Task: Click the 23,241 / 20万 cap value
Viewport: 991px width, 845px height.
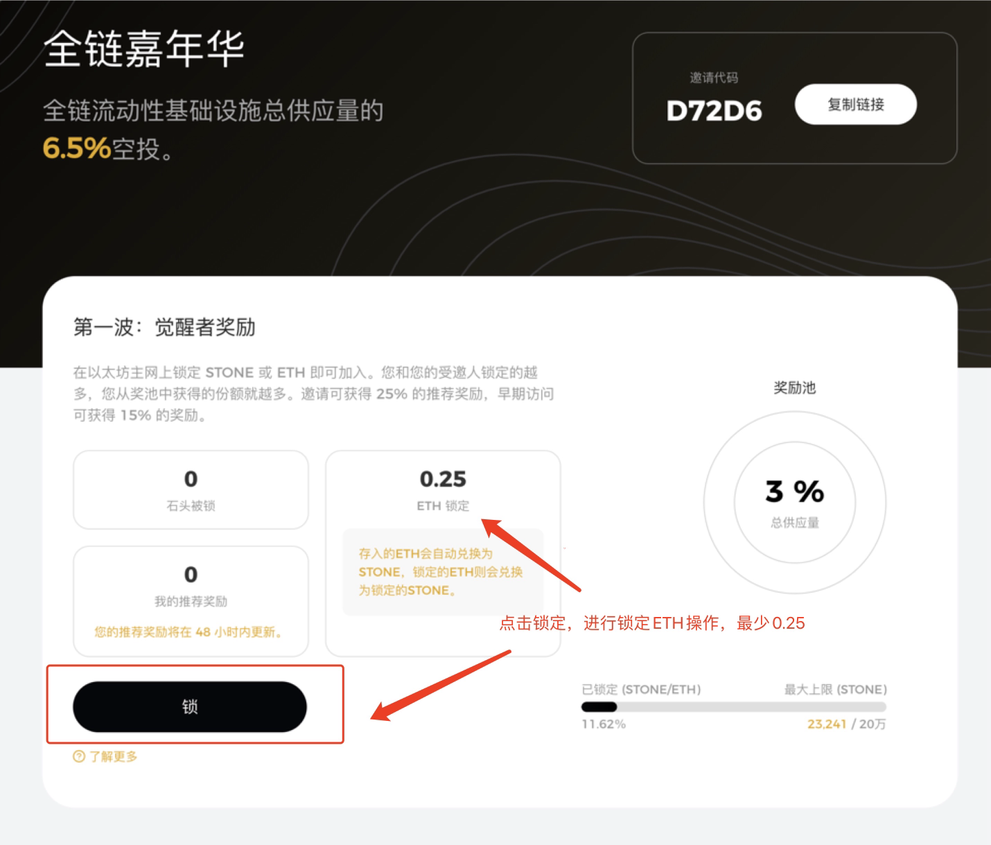Action: point(846,724)
